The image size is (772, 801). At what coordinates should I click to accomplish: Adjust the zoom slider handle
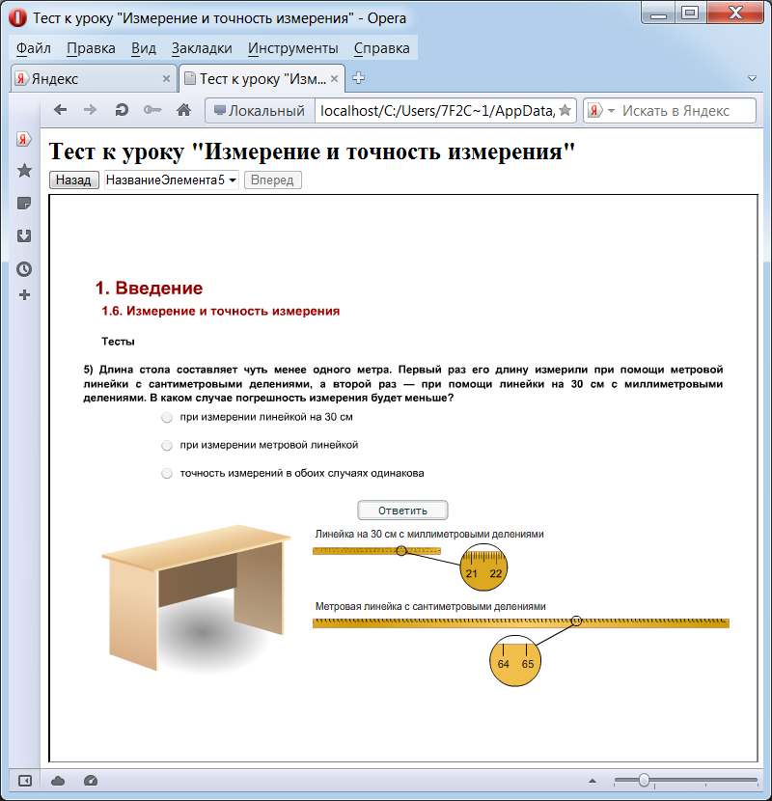click(644, 780)
